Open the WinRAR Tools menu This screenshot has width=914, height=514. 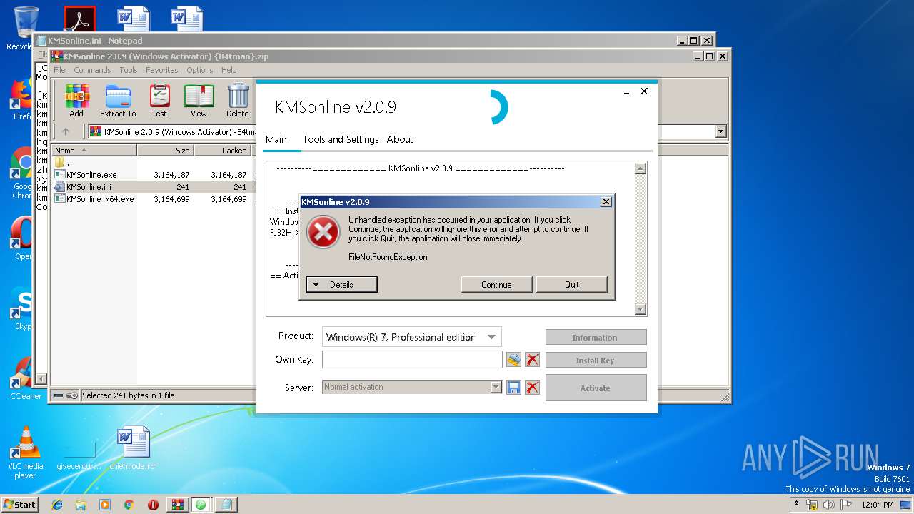(129, 70)
